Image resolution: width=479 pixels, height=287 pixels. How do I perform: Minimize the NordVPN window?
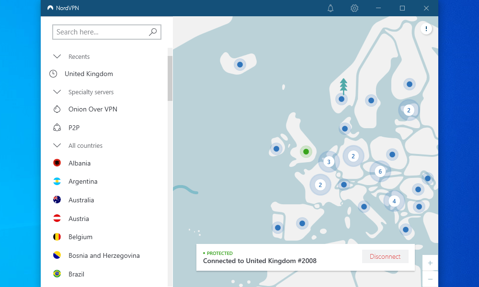[x=378, y=8]
